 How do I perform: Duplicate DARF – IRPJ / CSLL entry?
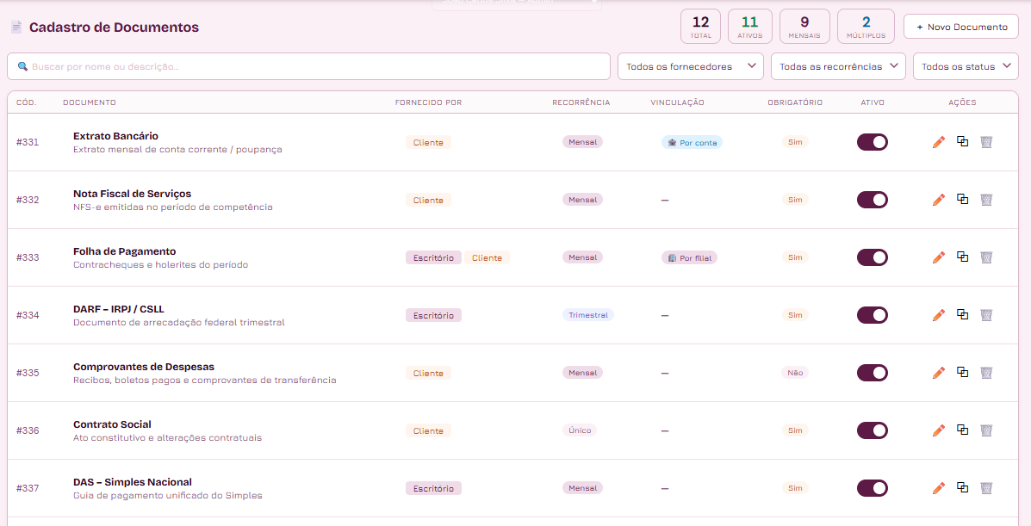click(x=963, y=314)
